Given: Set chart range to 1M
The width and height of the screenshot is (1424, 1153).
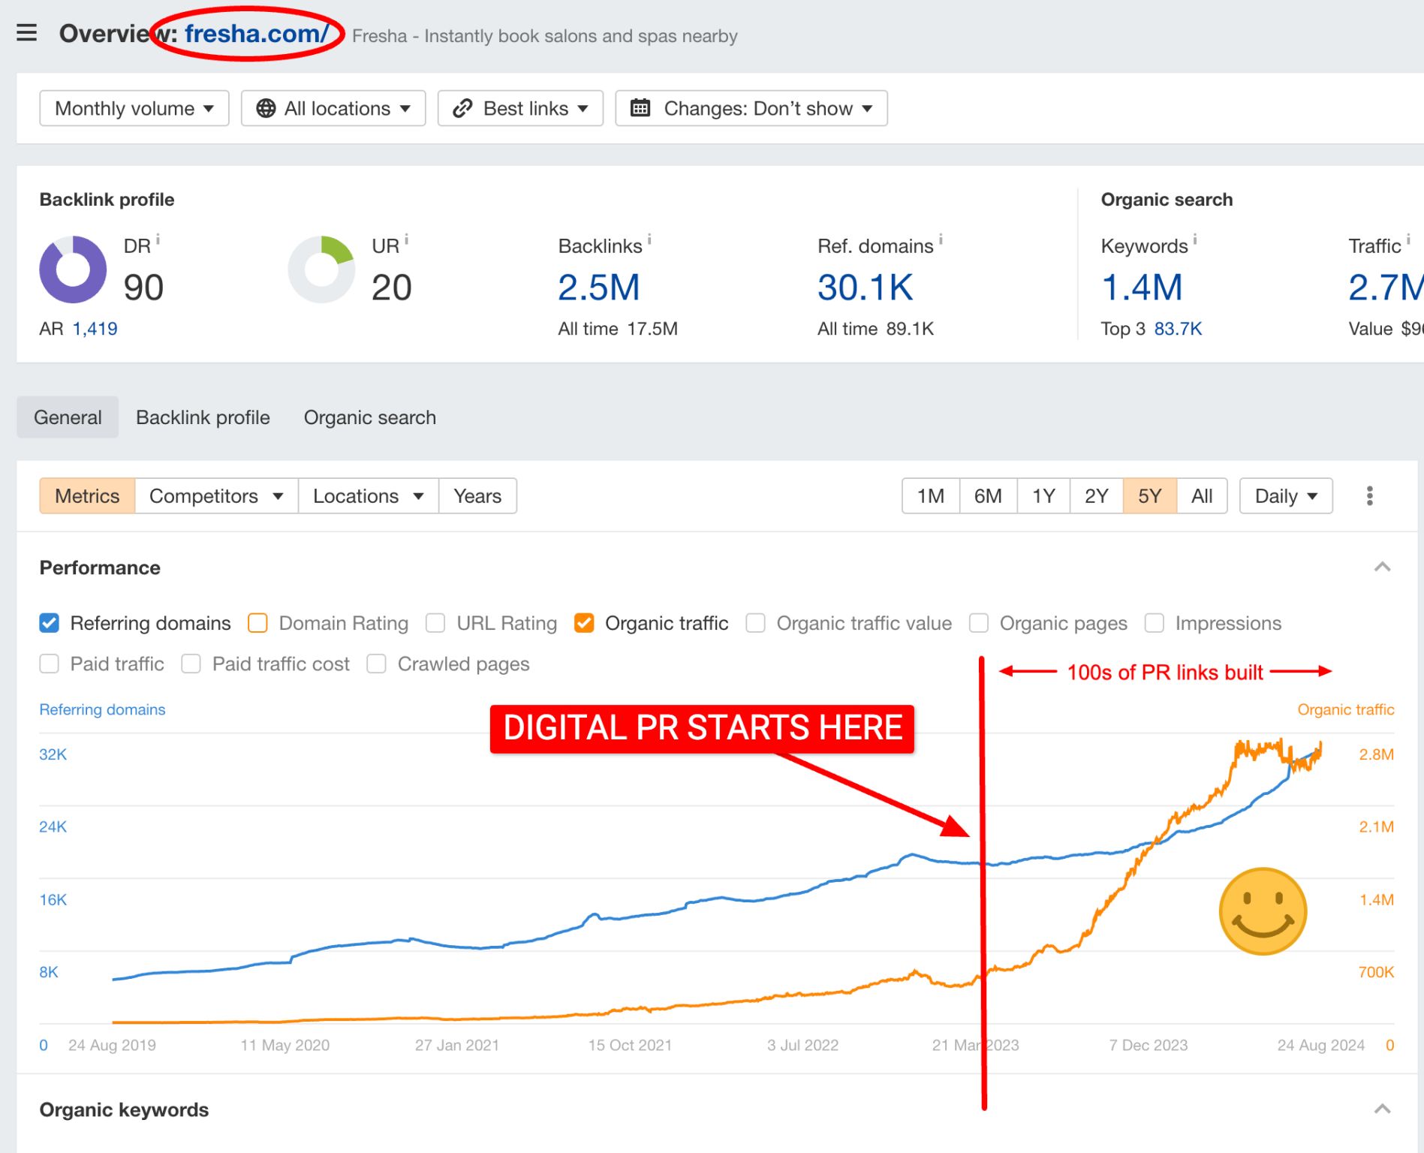Looking at the screenshot, I should [931, 496].
